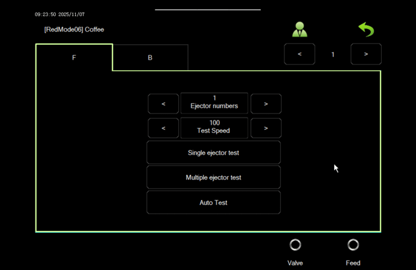Click the page number 1 indicator

click(x=333, y=55)
